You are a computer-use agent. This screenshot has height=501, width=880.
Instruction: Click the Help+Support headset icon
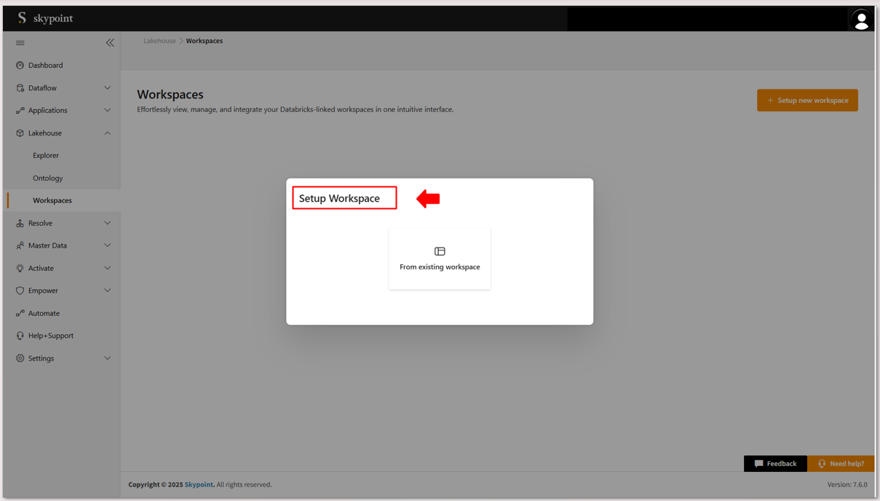pyautogui.click(x=20, y=336)
